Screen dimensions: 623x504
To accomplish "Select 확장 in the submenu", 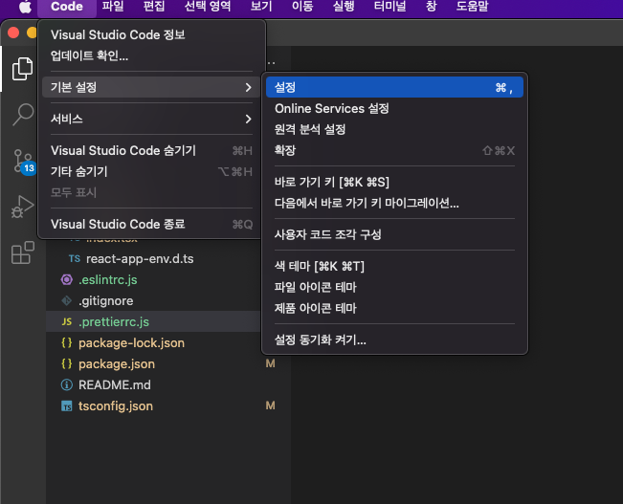I will click(x=394, y=150).
